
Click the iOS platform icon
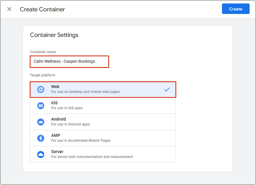tap(41, 106)
